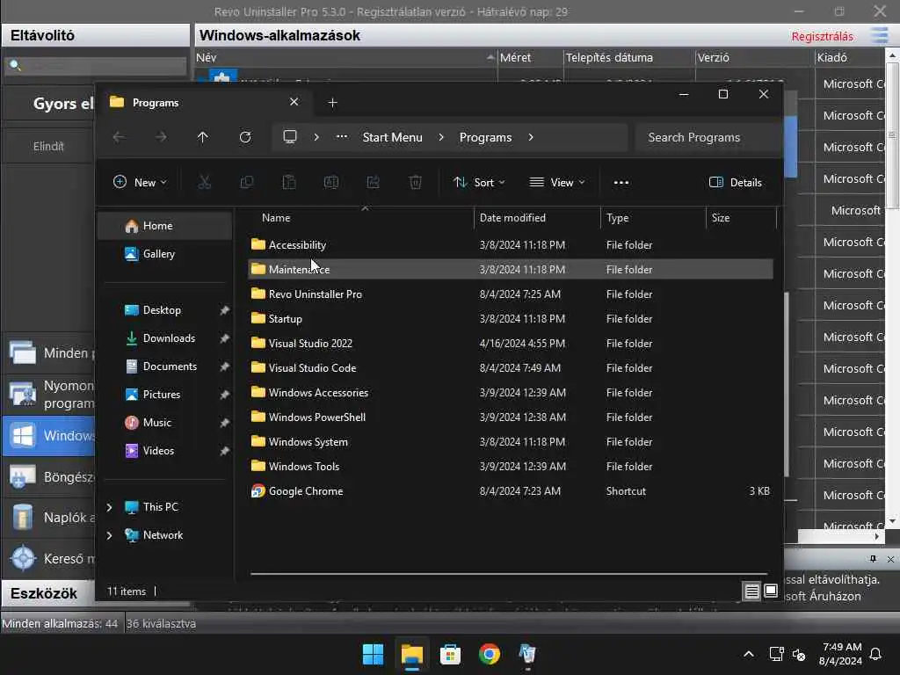This screenshot has width=900, height=675.
Task: Expand This PC in navigation pane
Action: tap(110, 507)
